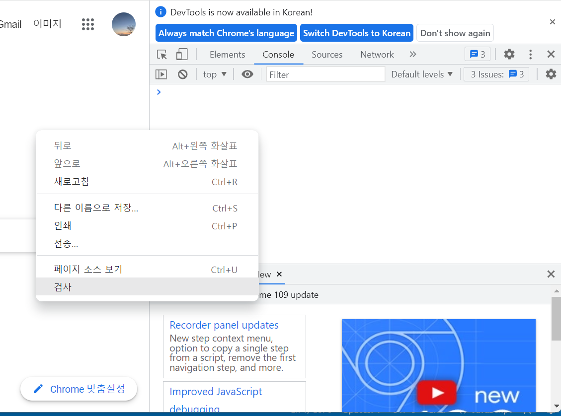Viewport: 561px width, 416px height.
Task: Open the Gmail link
Action: 10,24
